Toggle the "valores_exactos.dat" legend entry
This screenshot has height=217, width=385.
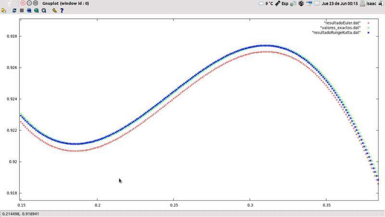click(x=340, y=28)
